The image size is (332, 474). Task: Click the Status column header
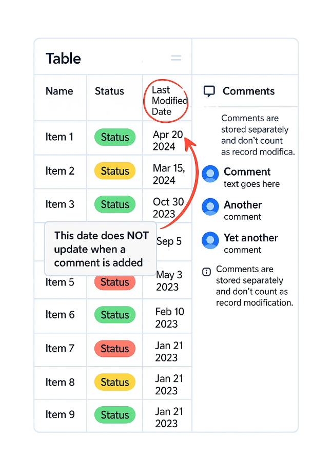(109, 91)
